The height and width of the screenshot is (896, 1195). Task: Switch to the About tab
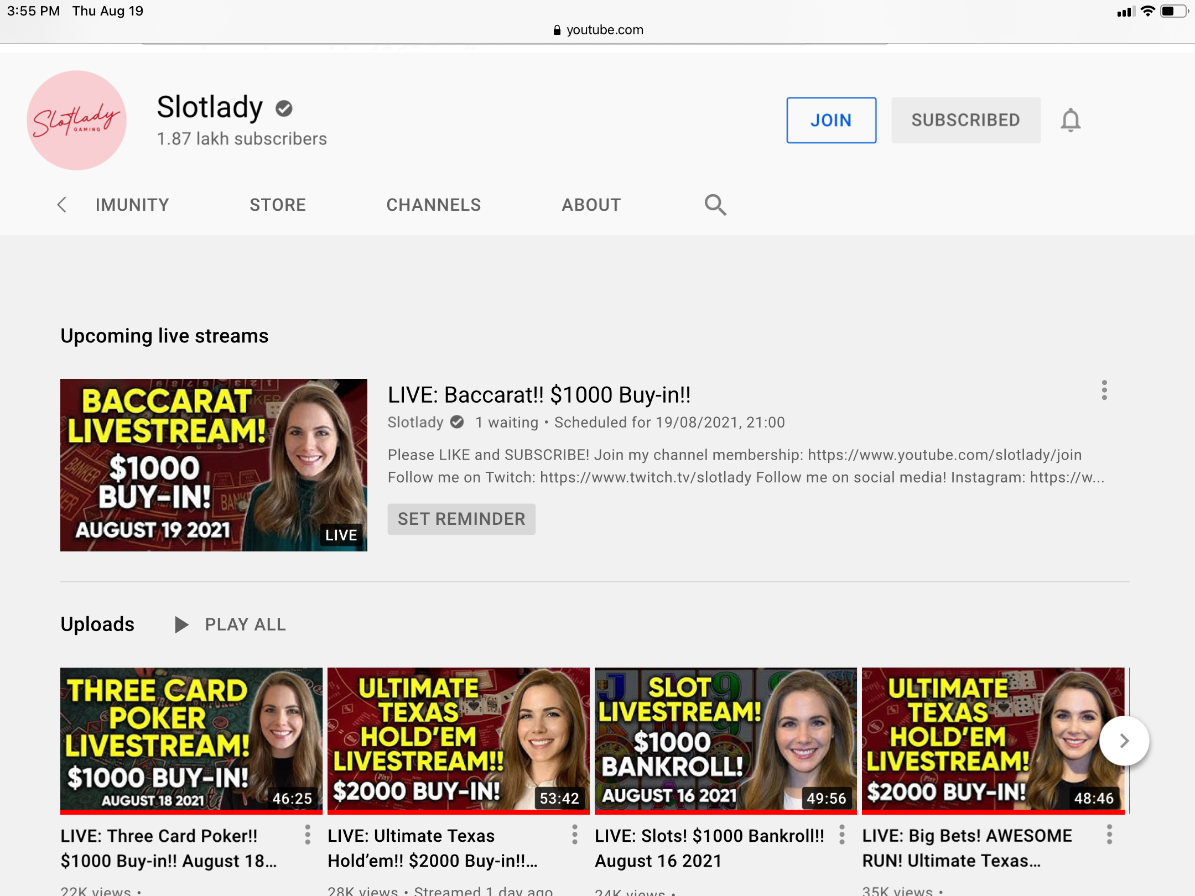tap(591, 205)
